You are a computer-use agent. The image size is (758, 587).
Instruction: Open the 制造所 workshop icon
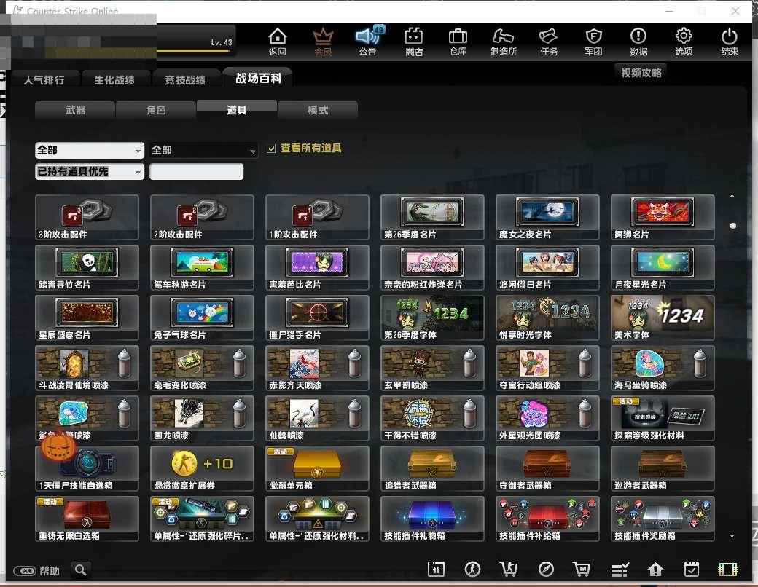(x=503, y=42)
